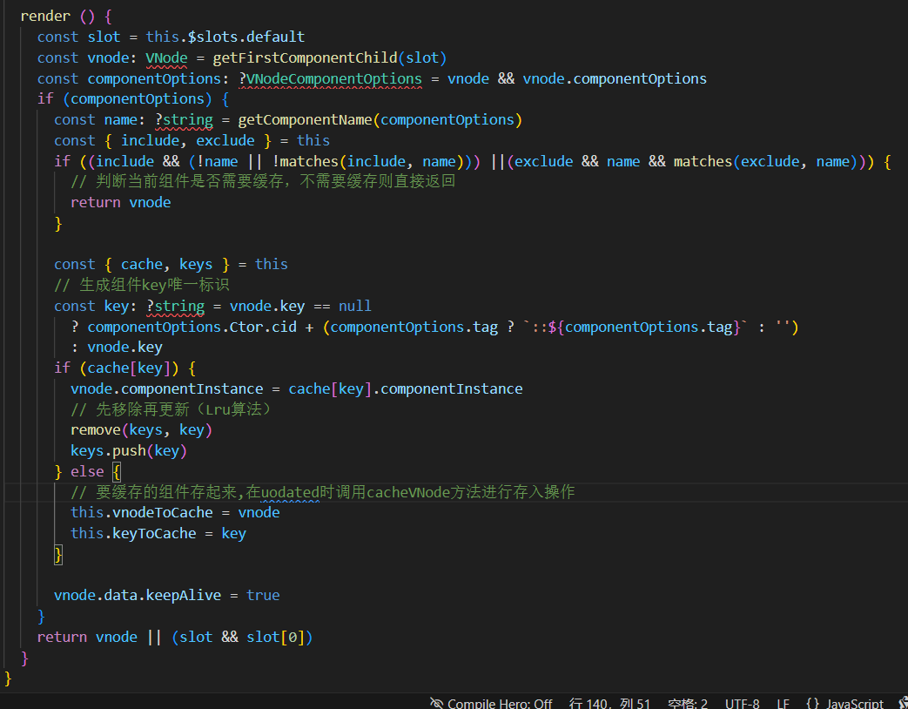Screen dimensions: 908x709
Task: Place cursor on the render method name
Action: (x=45, y=16)
